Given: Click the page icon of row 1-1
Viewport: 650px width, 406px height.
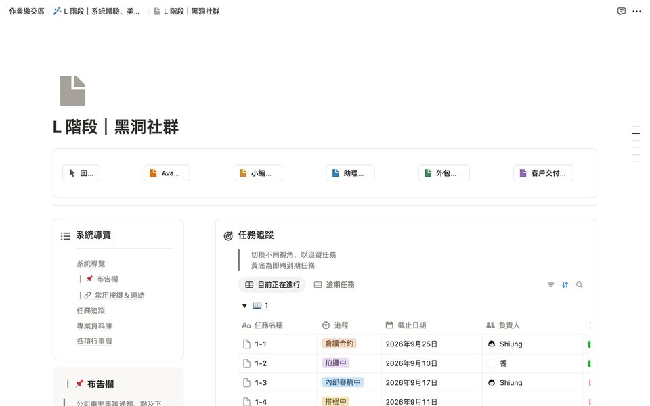Looking at the screenshot, I should coord(246,344).
